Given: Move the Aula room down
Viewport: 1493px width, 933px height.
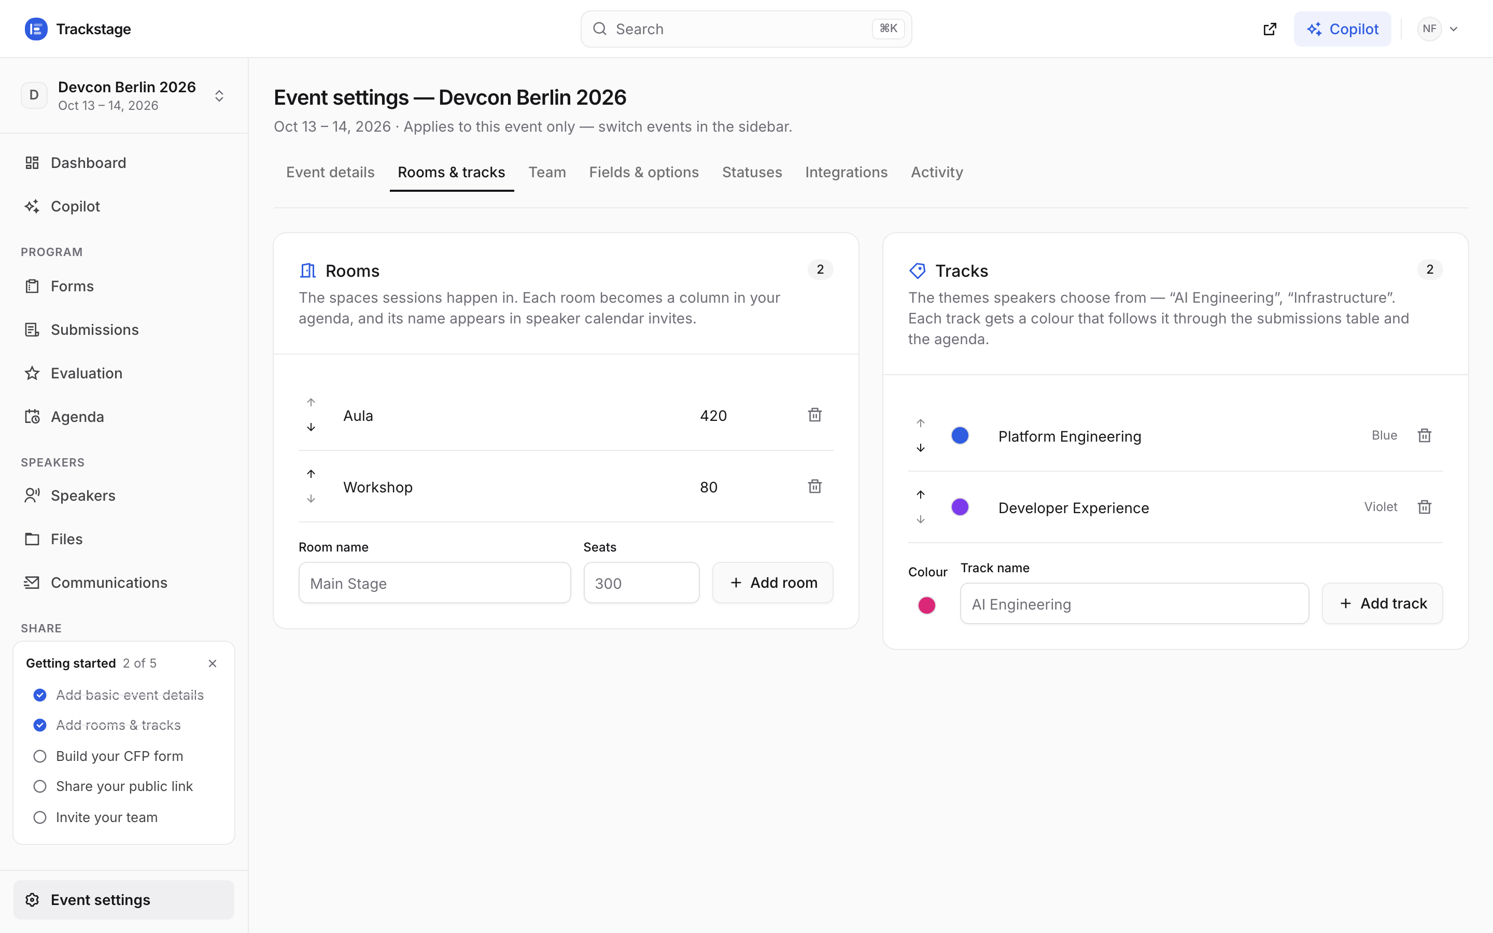Looking at the screenshot, I should 311,427.
